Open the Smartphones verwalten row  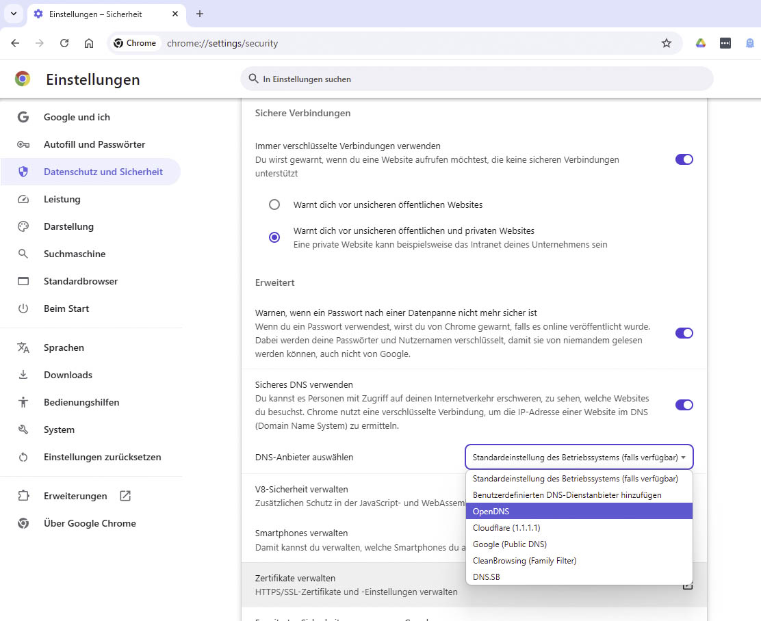pos(353,540)
